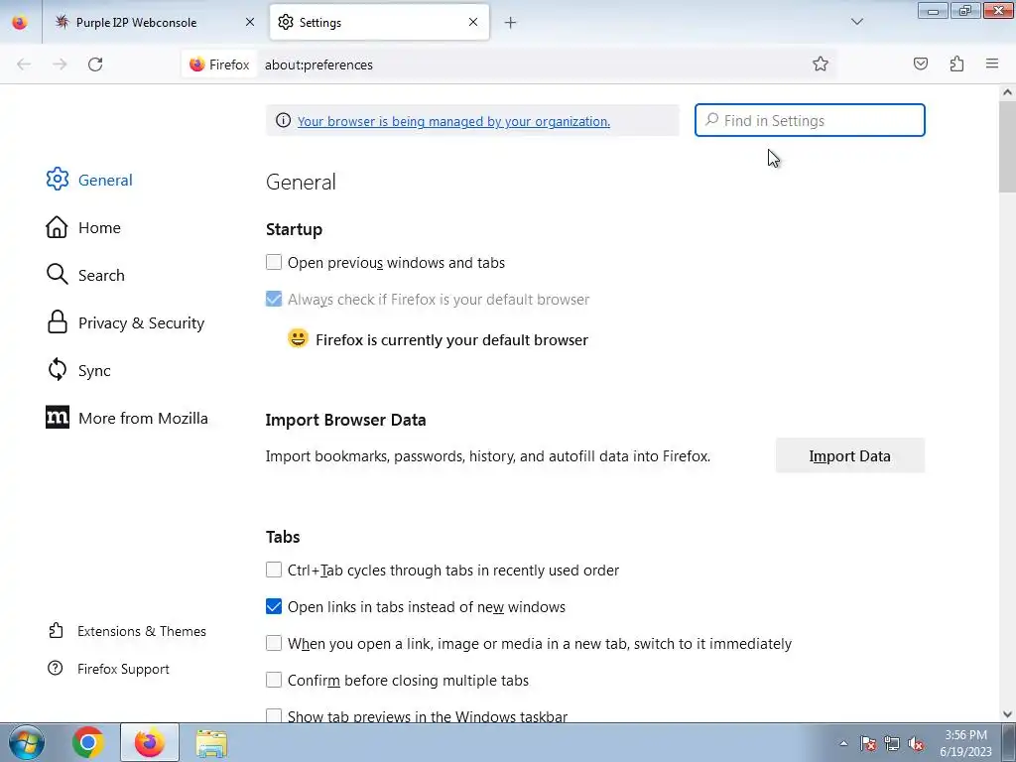This screenshot has width=1016, height=762.
Task: Click the Privacy padlock icon in sidebar
Action: pyautogui.click(x=57, y=322)
